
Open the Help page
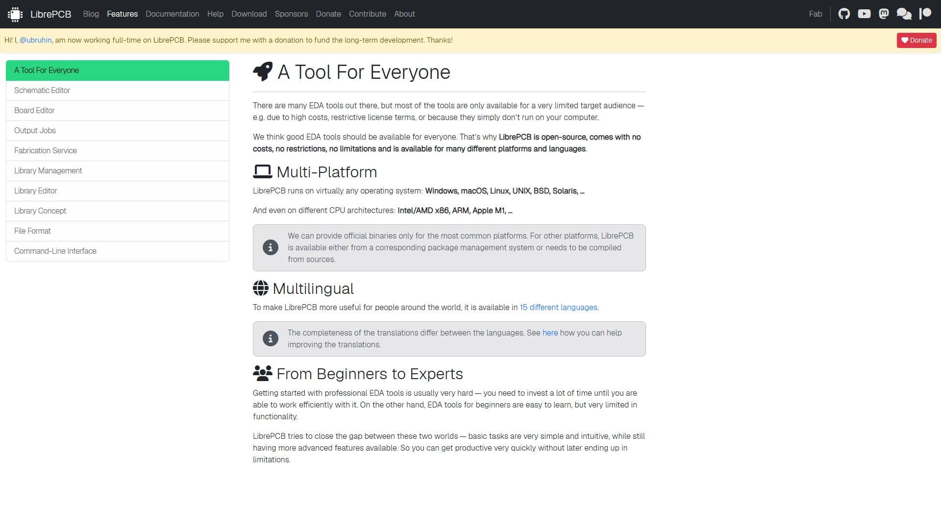pos(215,14)
